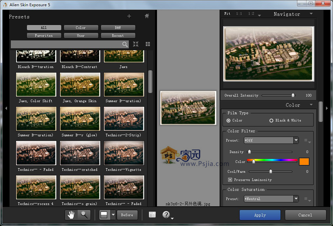Open the Color Saturation Preset dropdown showing *Neutral
333x226 pixels.
pyautogui.click(x=271, y=199)
